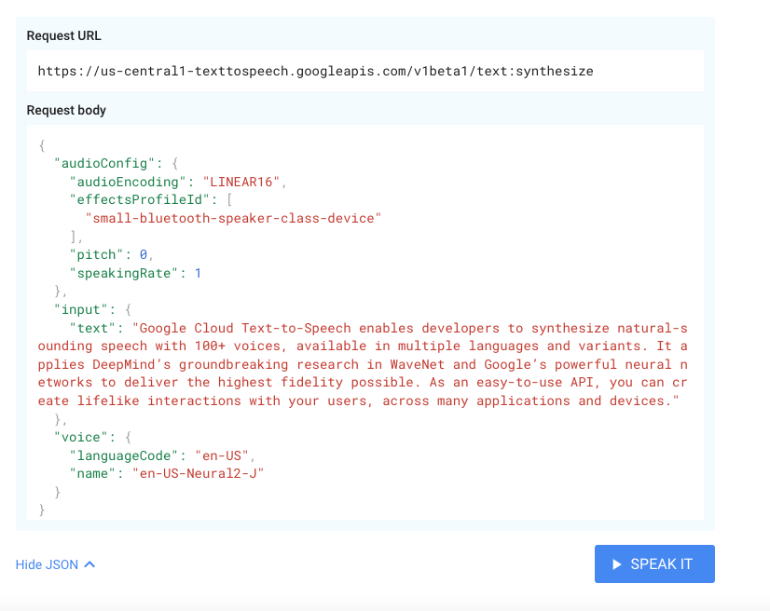Viewport: 770px width, 611px height.
Task: Click the SPEAK IT button
Action: (654, 563)
